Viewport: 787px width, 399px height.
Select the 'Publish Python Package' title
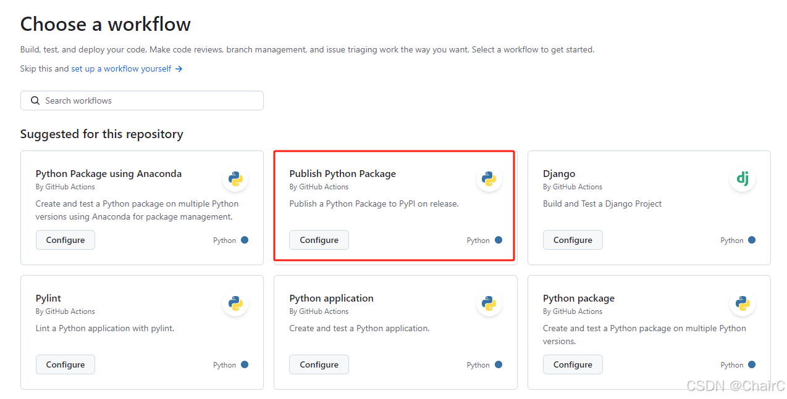click(343, 174)
